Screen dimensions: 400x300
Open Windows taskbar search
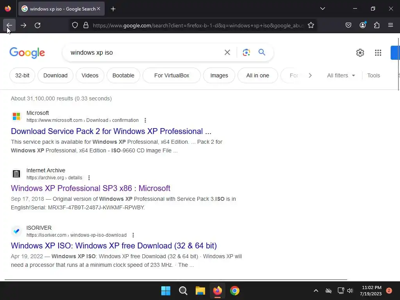183,291
